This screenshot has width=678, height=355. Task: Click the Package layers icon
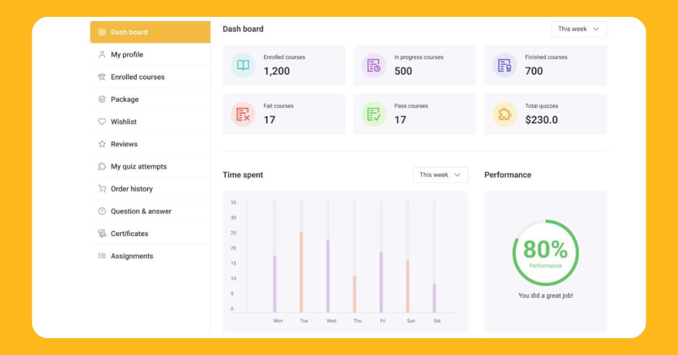[102, 99]
